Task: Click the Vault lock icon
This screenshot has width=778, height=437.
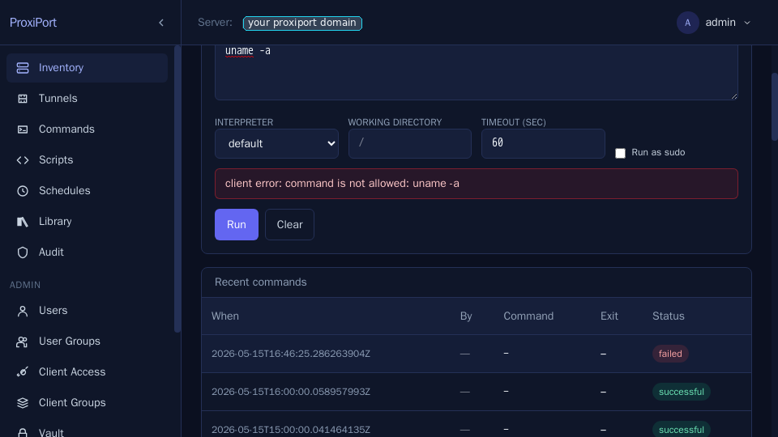Action: pyautogui.click(x=23, y=432)
